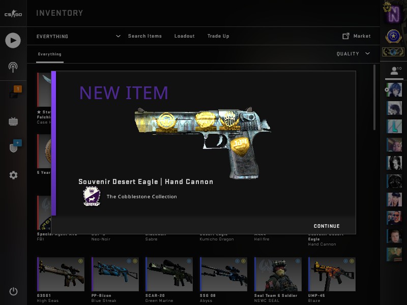
Task: Select the UMP-45 Blaze item thumbnail
Action: 332,274
